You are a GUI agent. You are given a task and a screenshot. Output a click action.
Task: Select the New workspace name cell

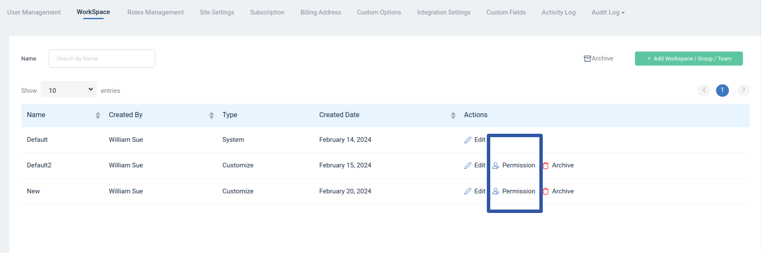coord(33,191)
